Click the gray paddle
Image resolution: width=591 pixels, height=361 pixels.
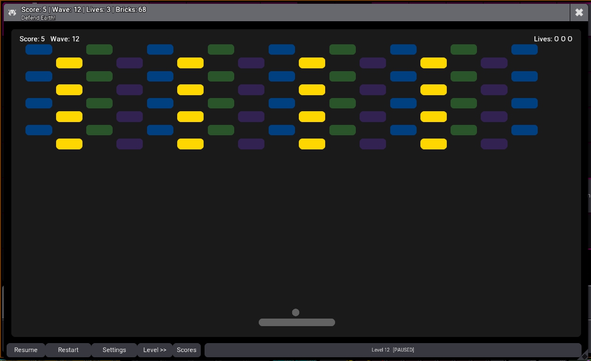297,322
